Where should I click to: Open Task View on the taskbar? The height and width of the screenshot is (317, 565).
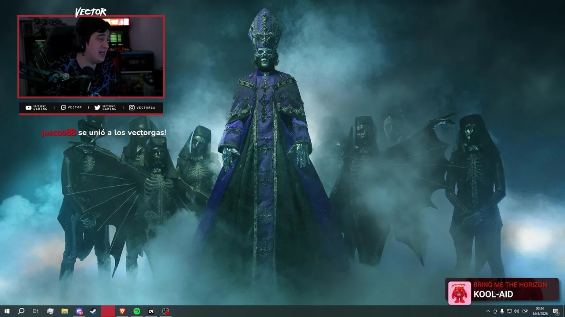coord(35,311)
